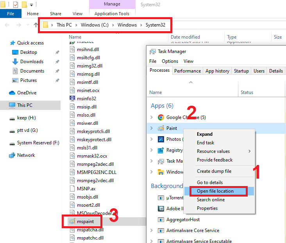The image size is (286, 243).
Task: Expand chevron after This PC breadcrumb
Action: 77,25
